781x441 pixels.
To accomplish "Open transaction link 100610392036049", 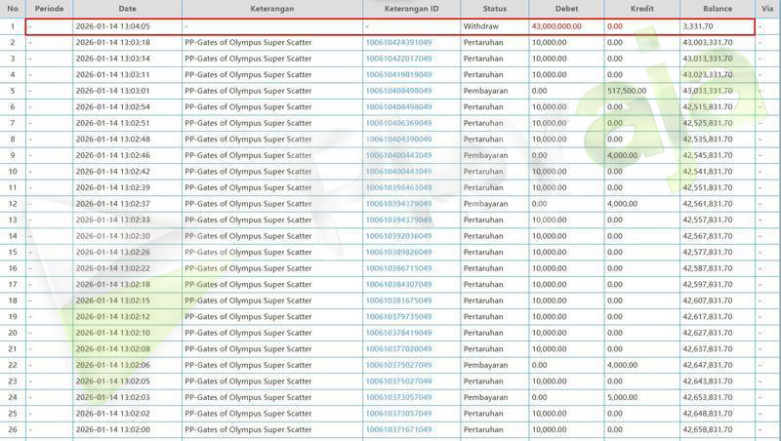I will pos(398,236).
